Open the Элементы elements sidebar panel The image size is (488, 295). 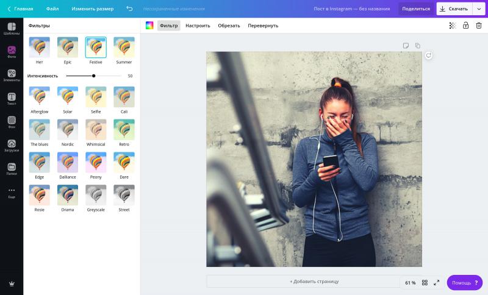(12, 76)
